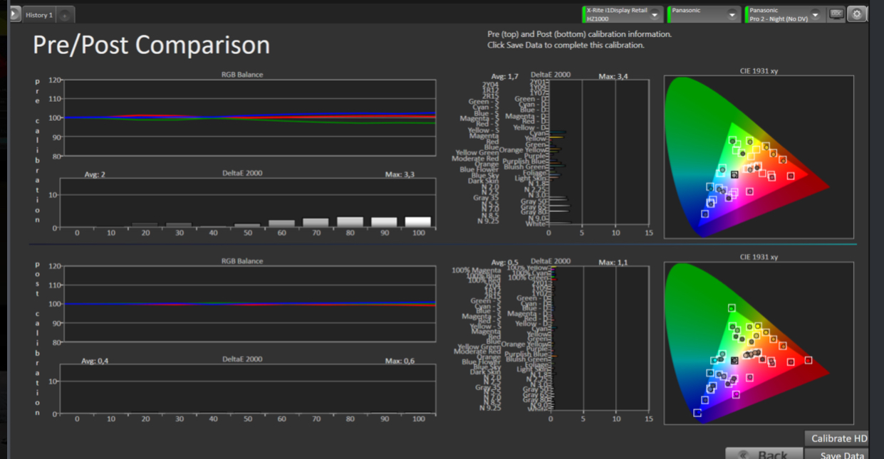Click the Save Data button

click(836, 454)
